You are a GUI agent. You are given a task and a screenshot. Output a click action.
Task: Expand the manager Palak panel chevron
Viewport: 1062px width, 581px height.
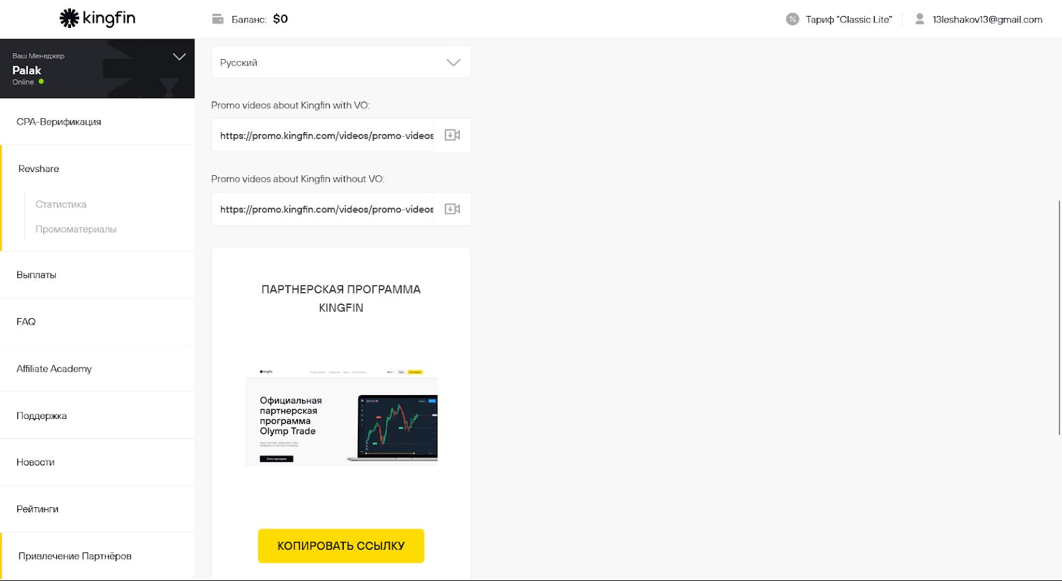pos(179,56)
